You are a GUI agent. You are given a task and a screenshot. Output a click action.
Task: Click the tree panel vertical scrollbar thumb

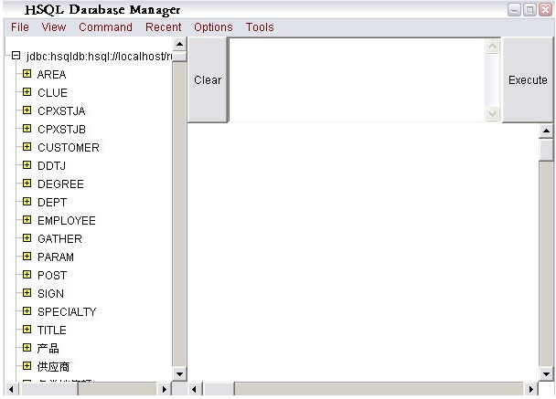[179, 57]
